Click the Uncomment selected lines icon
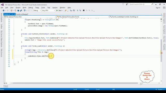The width and height of the screenshot is (166, 93). 74,11
